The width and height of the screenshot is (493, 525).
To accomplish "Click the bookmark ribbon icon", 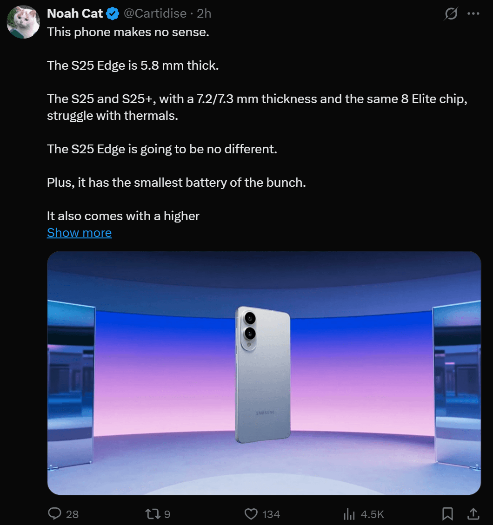I will tap(448, 514).
